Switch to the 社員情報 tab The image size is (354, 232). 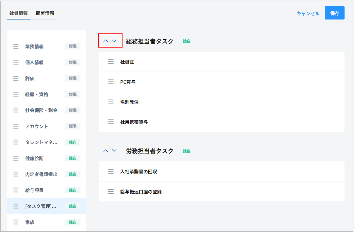[x=19, y=13]
